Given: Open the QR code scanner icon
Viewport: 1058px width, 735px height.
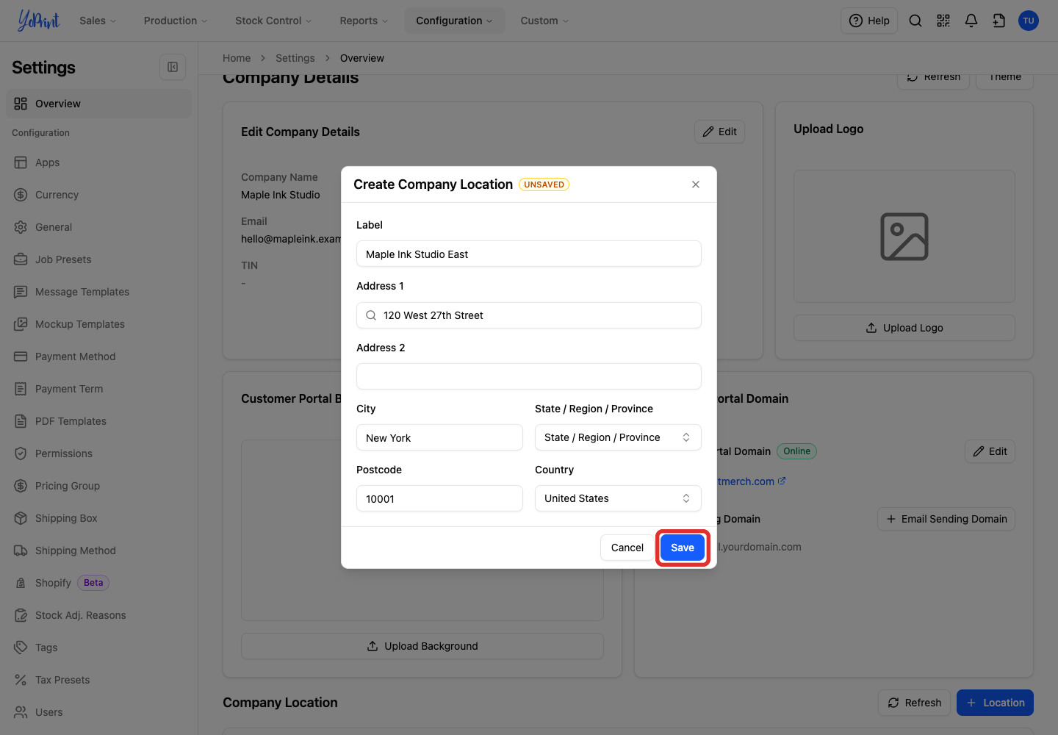Looking at the screenshot, I should (x=943, y=21).
